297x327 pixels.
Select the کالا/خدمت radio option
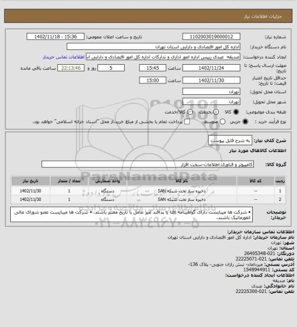click(190, 112)
